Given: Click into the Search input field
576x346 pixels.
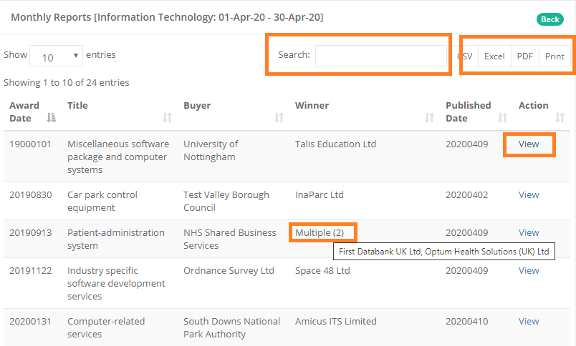Looking at the screenshot, I should pyautogui.click(x=380, y=56).
